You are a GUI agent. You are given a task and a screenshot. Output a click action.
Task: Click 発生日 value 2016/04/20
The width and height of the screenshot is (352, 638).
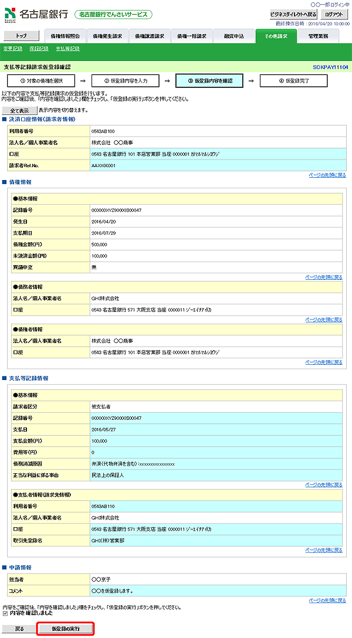coord(104,222)
